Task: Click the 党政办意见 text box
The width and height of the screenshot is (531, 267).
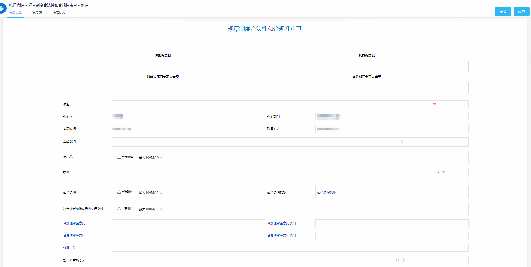Action: [163, 67]
